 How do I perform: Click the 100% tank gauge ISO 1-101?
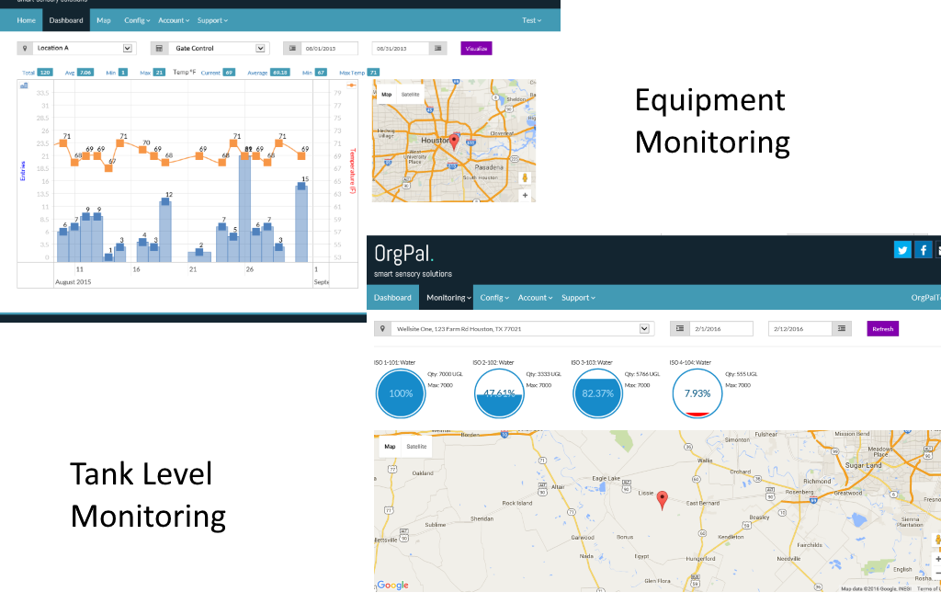(401, 393)
